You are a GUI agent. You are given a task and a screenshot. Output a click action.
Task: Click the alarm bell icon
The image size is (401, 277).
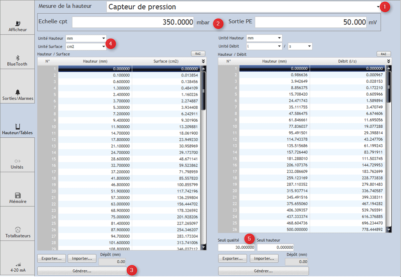coord(18,92)
